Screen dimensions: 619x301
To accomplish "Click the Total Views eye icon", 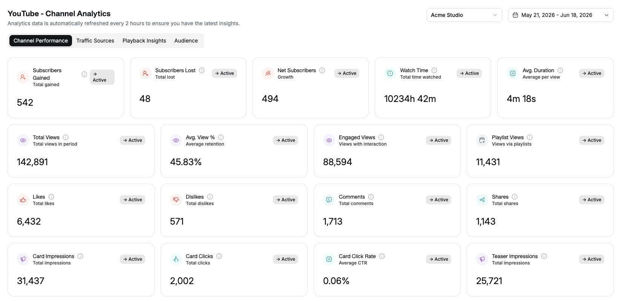I will pyautogui.click(x=23, y=140).
